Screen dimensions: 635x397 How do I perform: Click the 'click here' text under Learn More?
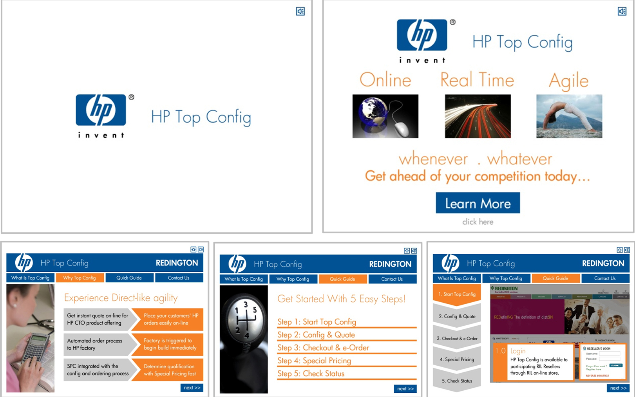[x=478, y=222]
